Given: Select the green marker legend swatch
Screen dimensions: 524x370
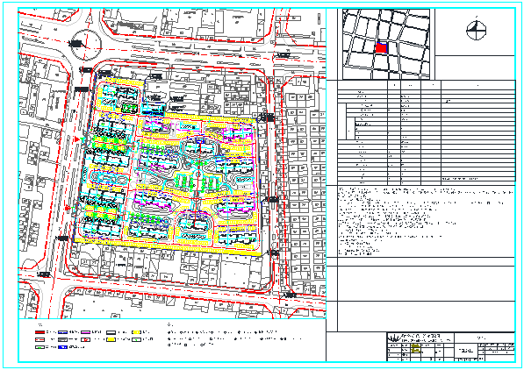Looking at the screenshot, I should click(x=39, y=347).
